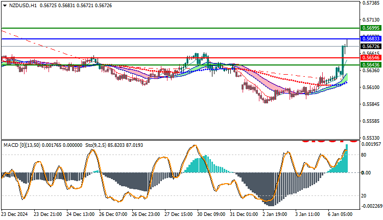Image resolution: width=383 pixels, height=220 pixels.
Task: Click the 31 Dec 01:00 time label
Action: click(244, 214)
